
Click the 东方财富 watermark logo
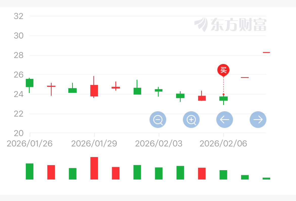(230, 25)
